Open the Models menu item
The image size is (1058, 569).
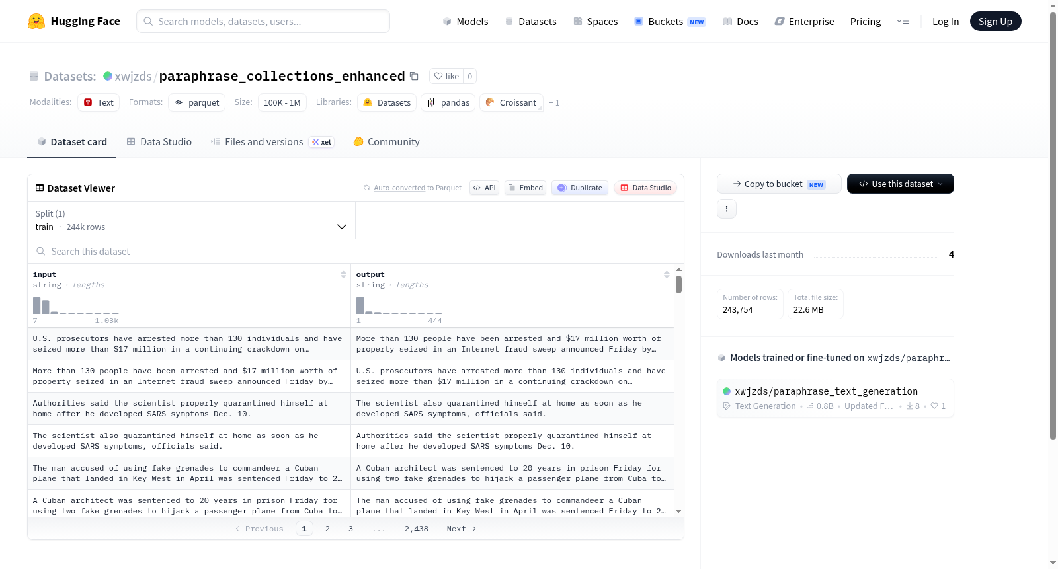(x=466, y=21)
